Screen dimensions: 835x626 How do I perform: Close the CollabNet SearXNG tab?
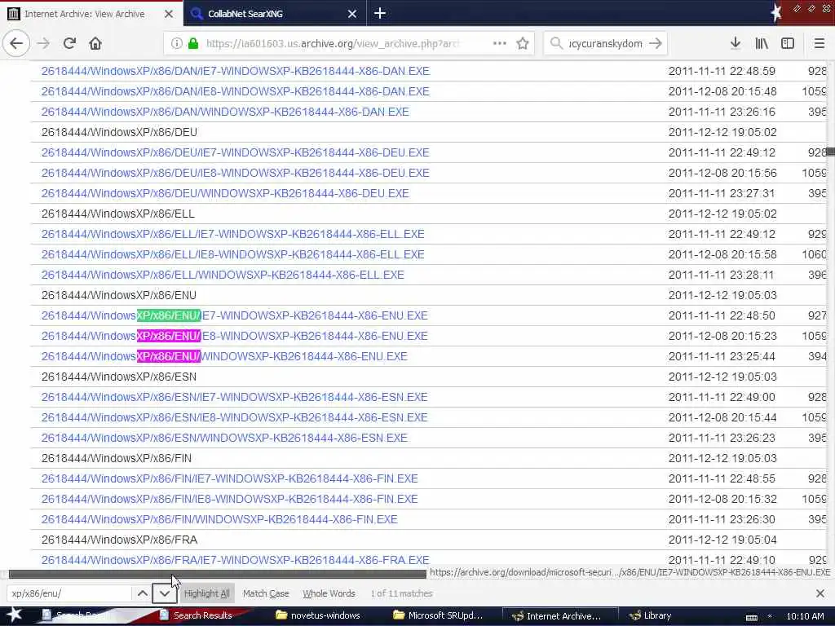tap(352, 14)
